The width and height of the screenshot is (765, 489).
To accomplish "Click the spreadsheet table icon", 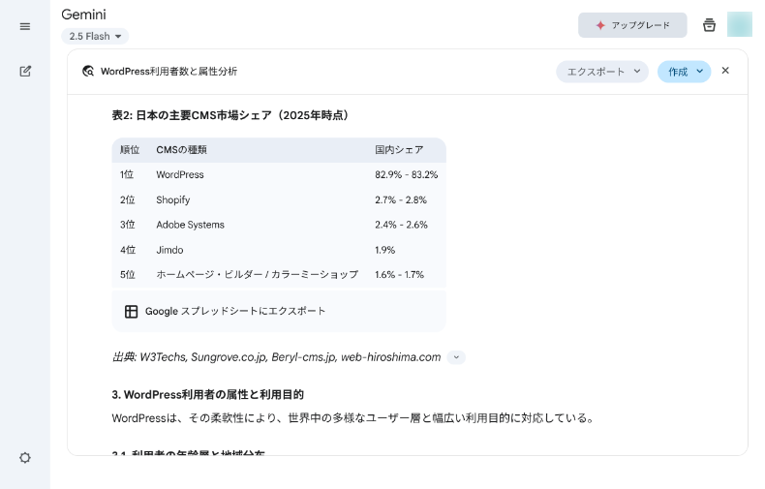I will click(x=132, y=312).
